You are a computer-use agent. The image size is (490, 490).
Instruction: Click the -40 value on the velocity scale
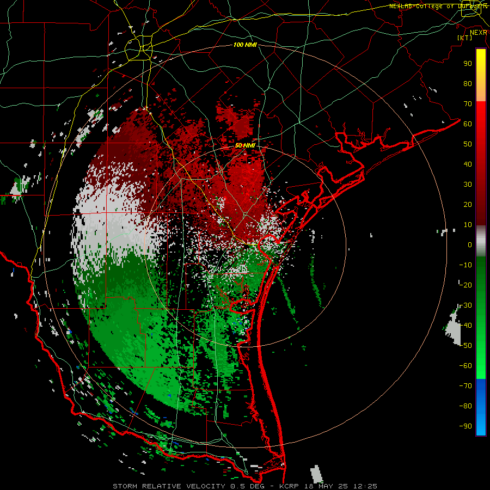pyautogui.click(x=465, y=326)
